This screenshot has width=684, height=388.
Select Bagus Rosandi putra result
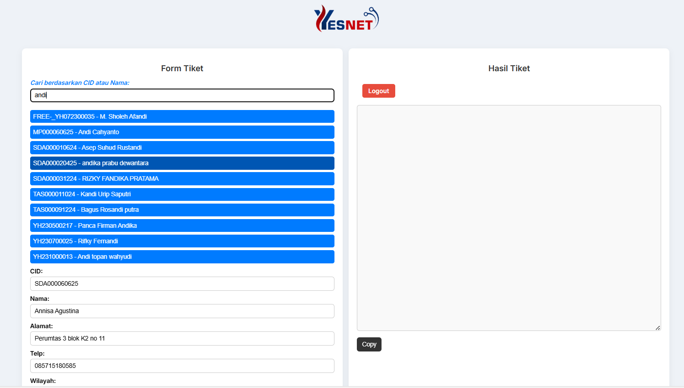182,210
